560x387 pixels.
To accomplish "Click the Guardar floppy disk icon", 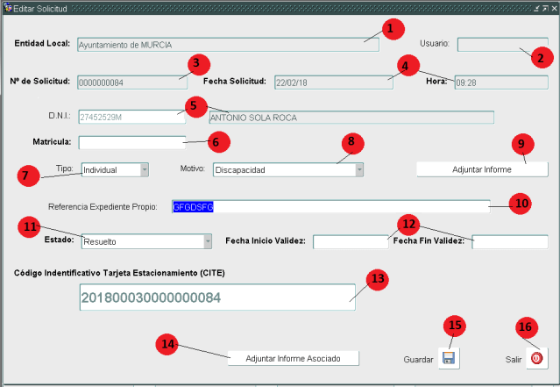I will [x=449, y=358].
